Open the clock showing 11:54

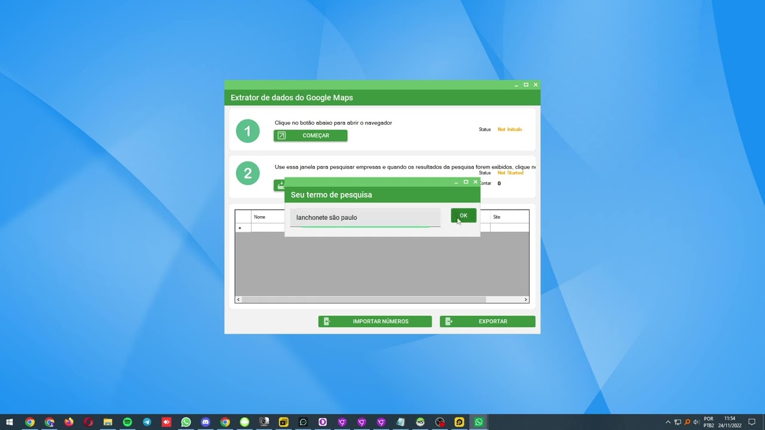(730, 422)
